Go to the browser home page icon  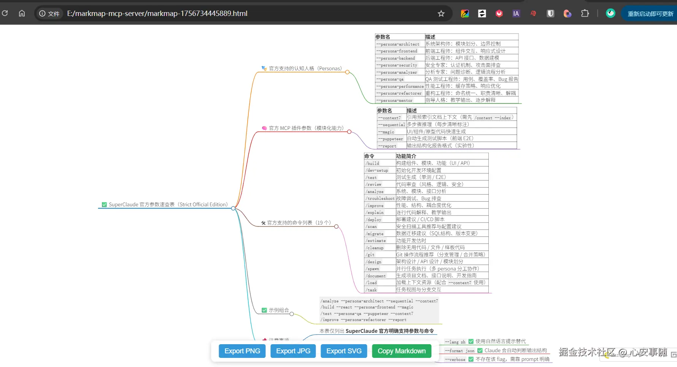[22, 13]
